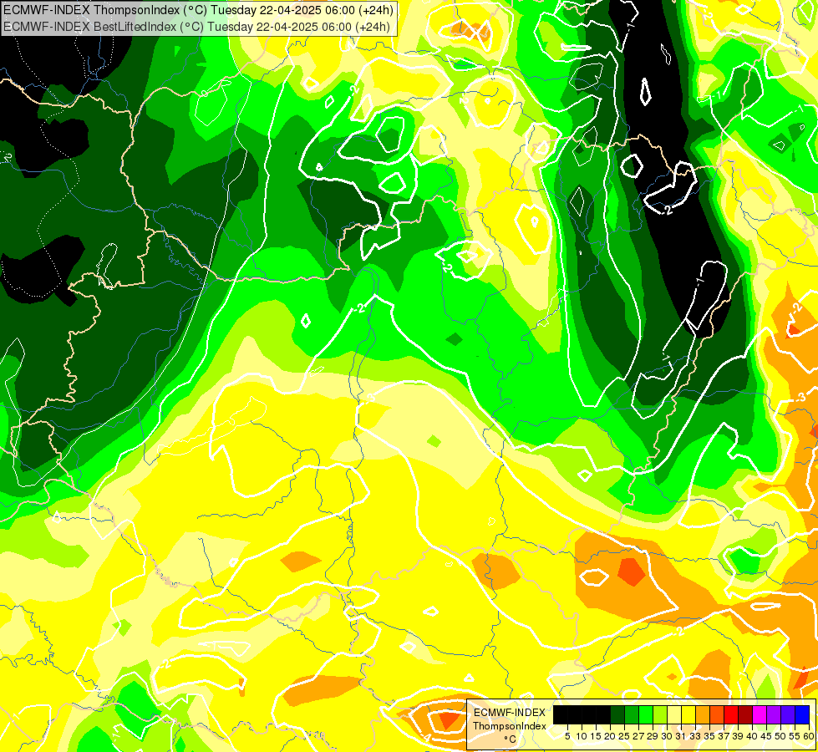Image resolution: width=818 pixels, height=752 pixels.
Task: Click the legend tick value '39'
Action: [738, 736]
